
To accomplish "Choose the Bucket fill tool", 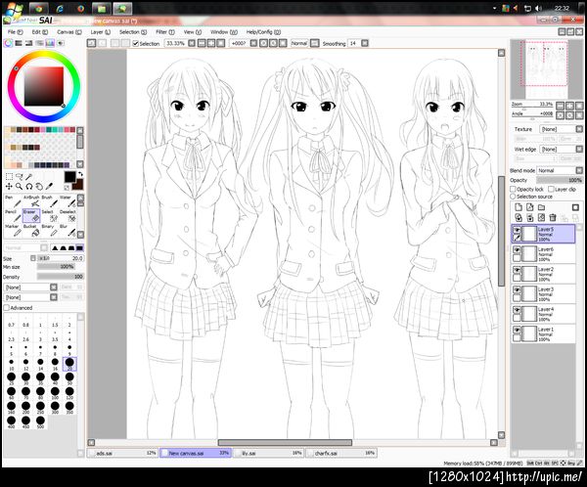I will point(31,230).
